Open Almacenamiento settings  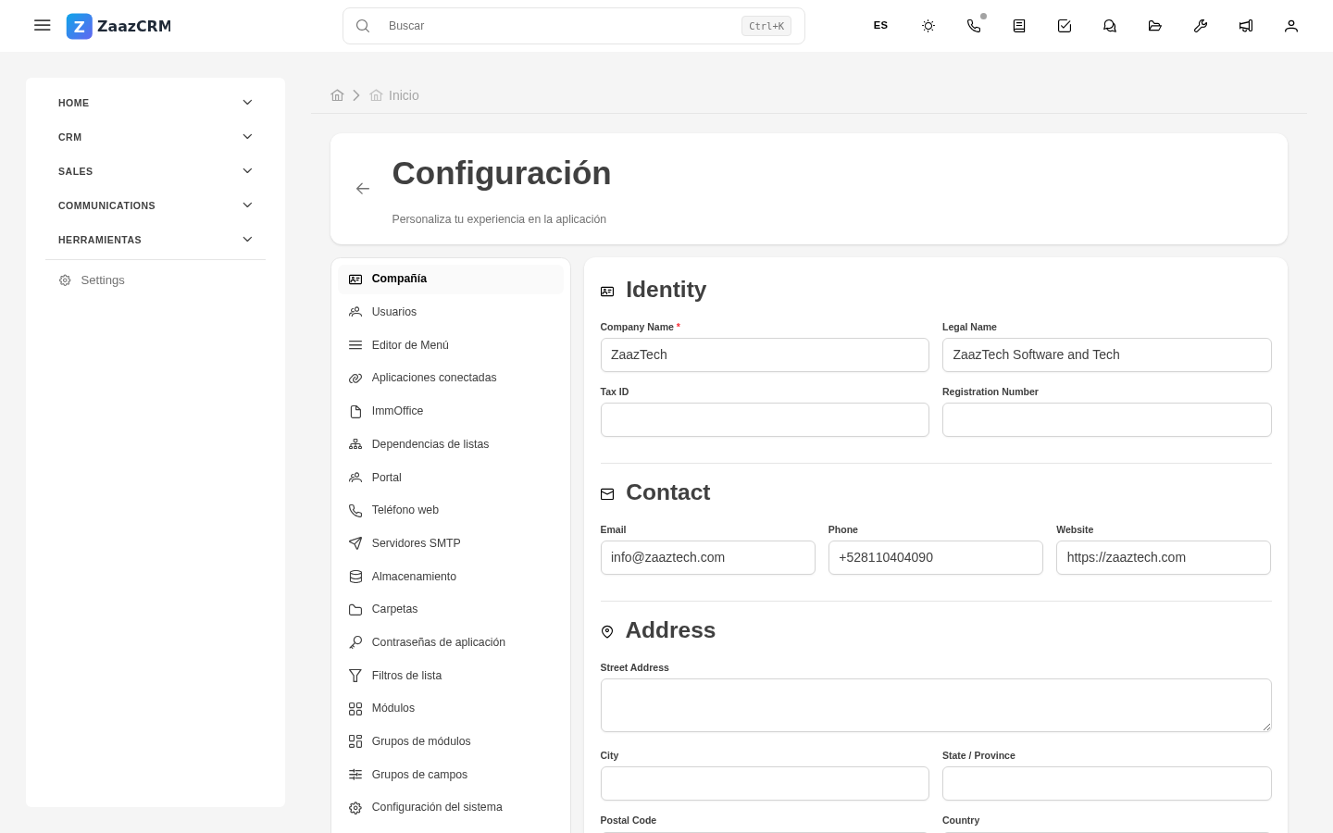tap(451, 577)
